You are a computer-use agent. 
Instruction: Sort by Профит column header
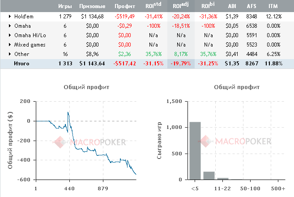[x=124, y=7]
